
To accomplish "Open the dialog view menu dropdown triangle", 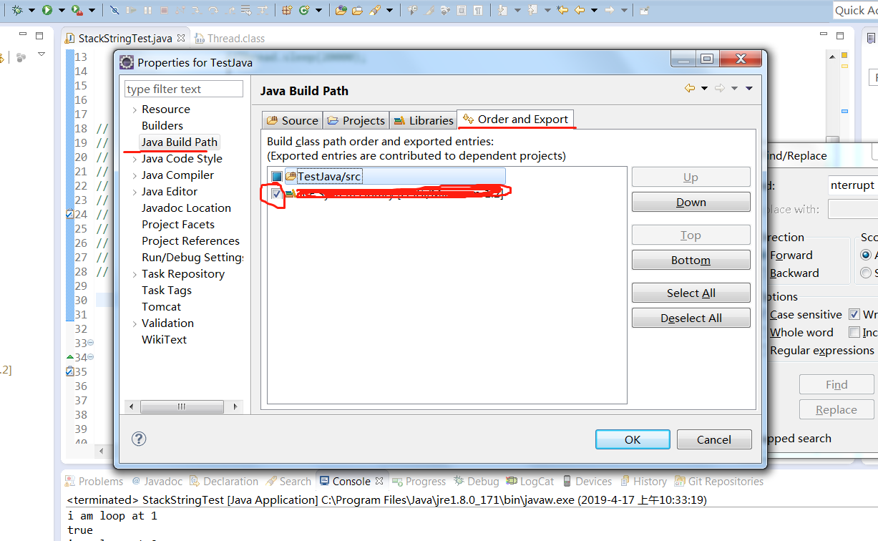I will click(749, 88).
